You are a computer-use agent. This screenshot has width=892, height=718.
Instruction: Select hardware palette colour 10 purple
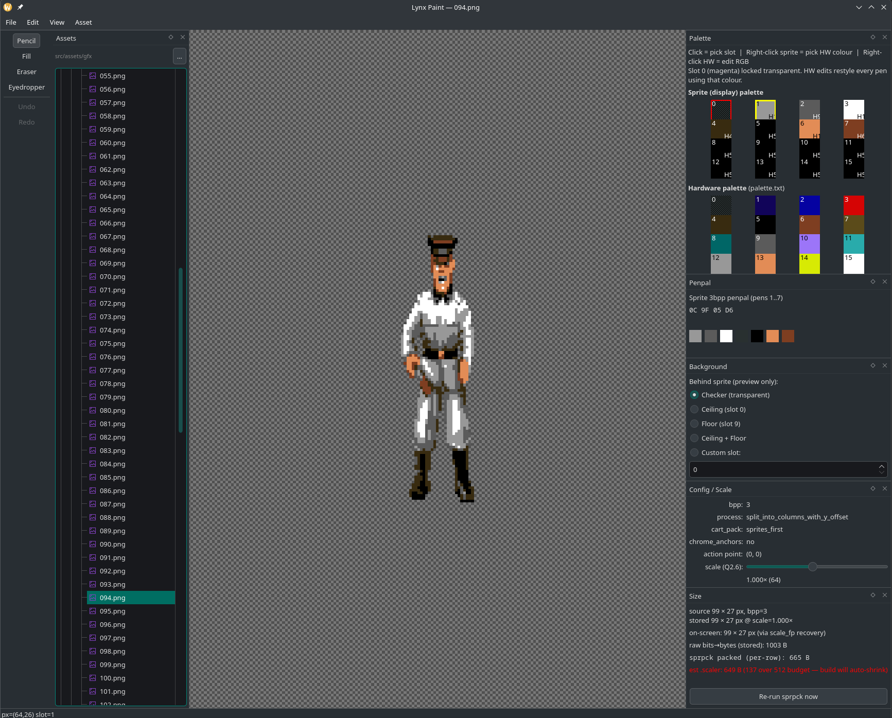tap(810, 244)
